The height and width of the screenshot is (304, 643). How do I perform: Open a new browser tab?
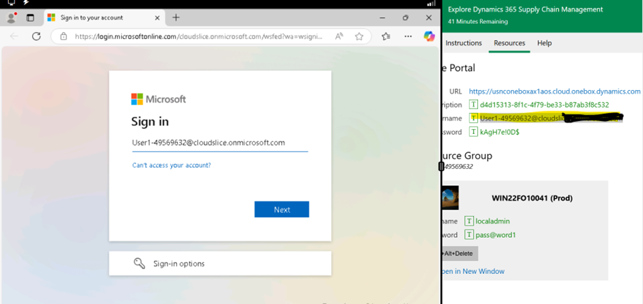(176, 17)
